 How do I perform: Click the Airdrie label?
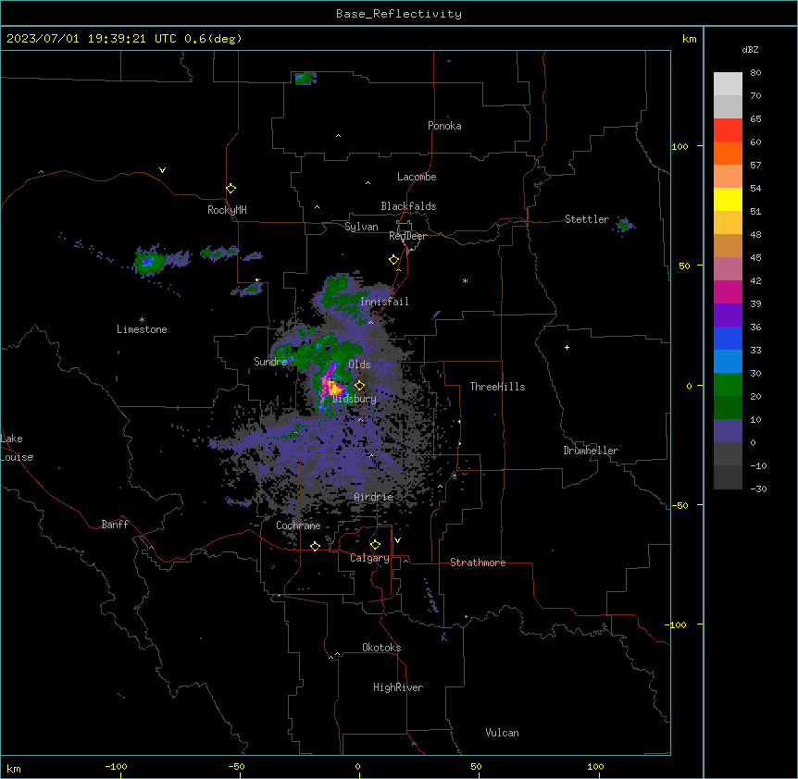pos(374,497)
